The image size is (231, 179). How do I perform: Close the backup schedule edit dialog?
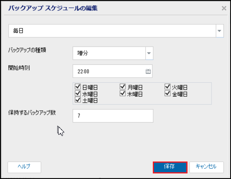pos(224,8)
